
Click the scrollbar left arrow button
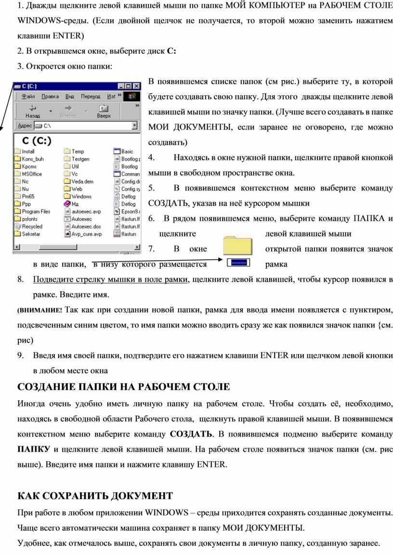(16, 247)
